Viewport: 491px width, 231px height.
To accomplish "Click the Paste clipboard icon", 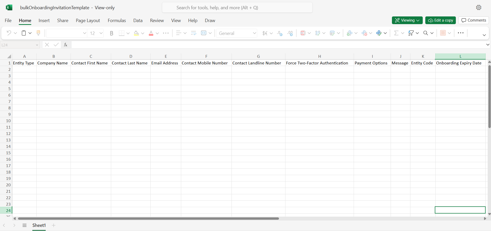I will [x=24, y=33].
